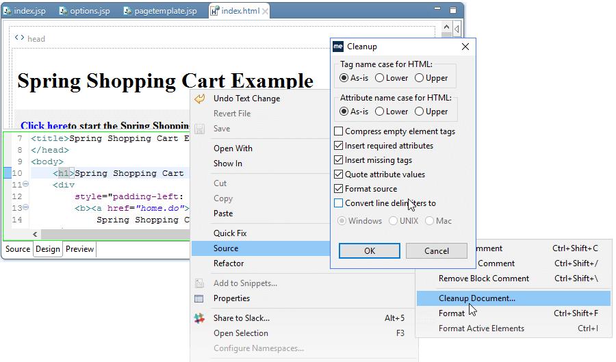The height and width of the screenshot is (362, 616).
Task: Switch to the Design view tab
Action: pos(48,249)
